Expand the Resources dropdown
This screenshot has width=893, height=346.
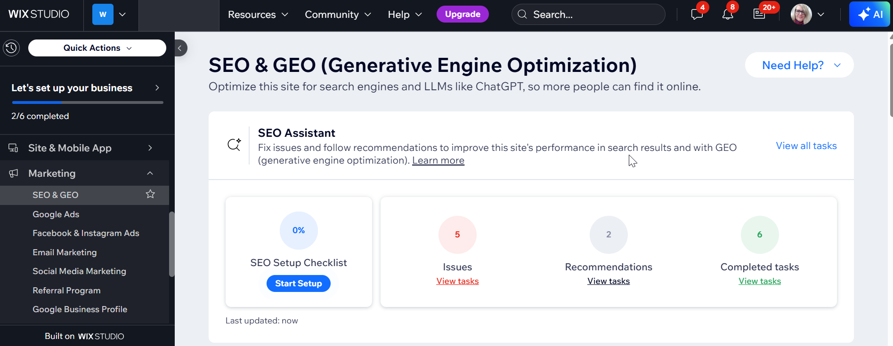click(x=258, y=15)
